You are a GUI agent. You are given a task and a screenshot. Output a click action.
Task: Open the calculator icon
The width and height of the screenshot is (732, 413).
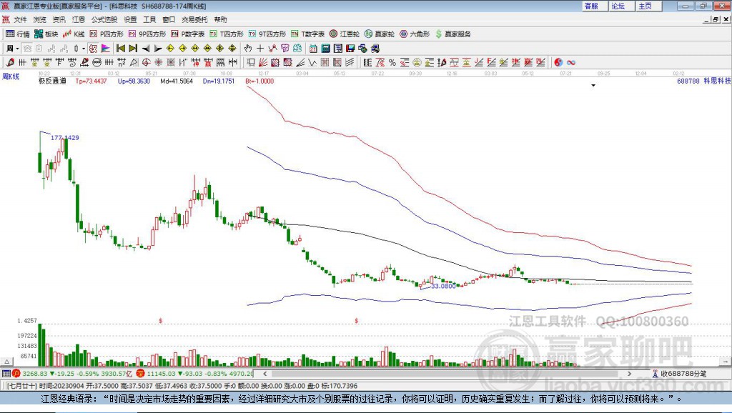[x=325, y=49]
